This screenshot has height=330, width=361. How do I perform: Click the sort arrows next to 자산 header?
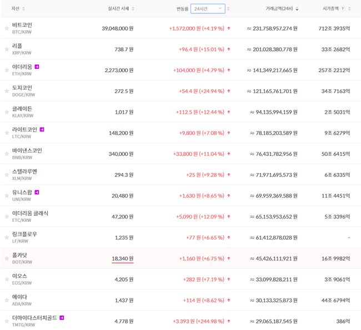coord(23,9)
